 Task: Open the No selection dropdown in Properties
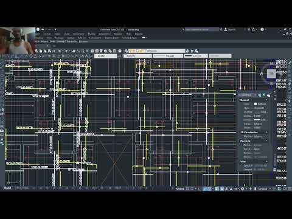[x=247, y=95]
